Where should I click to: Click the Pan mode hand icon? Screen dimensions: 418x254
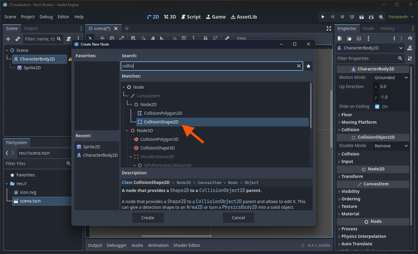tap(152, 38)
